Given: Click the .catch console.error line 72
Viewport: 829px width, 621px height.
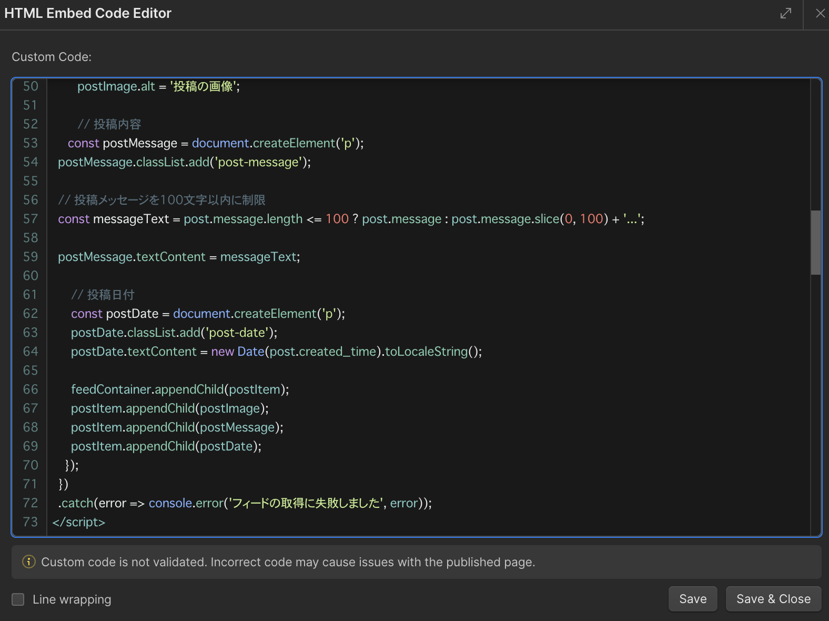Looking at the screenshot, I should (245, 503).
